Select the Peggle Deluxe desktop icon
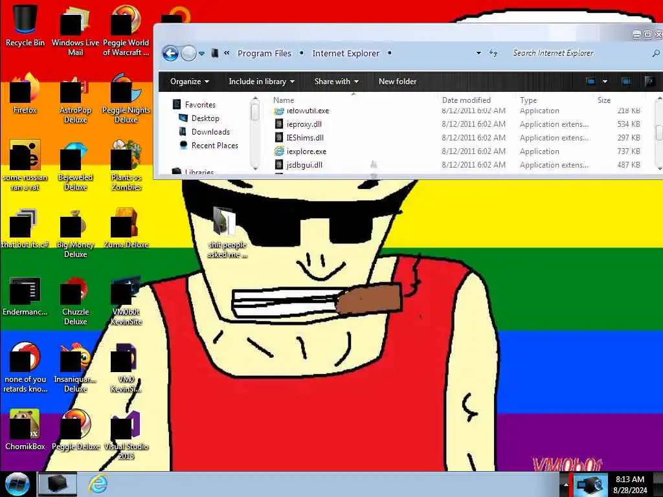Viewport: 663px width, 497px height. 75,429
